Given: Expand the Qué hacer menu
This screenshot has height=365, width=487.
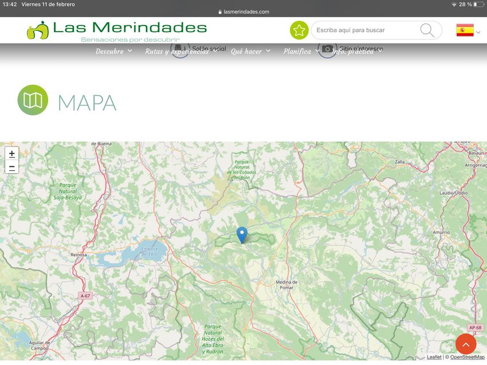Looking at the screenshot, I should (x=250, y=51).
